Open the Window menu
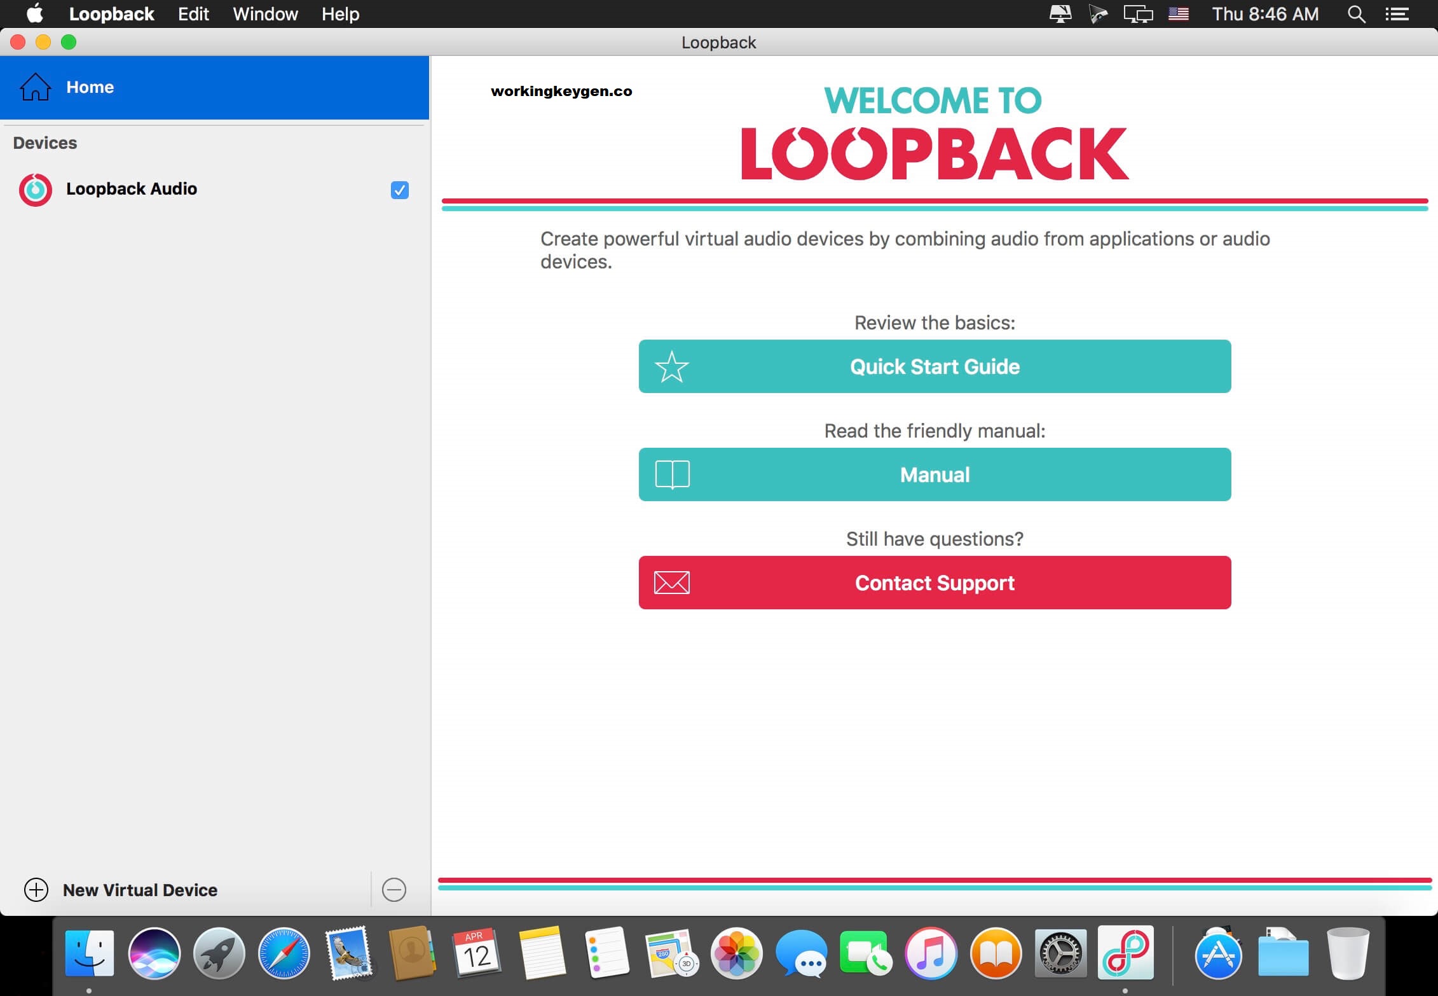Image resolution: width=1438 pixels, height=996 pixels. point(265,13)
